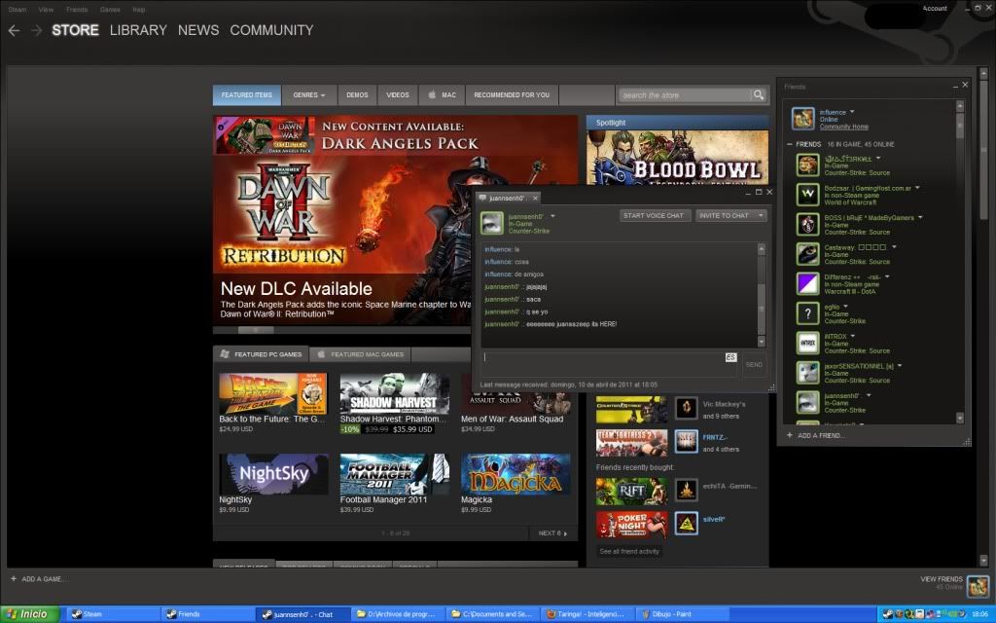The height and width of the screenshot is (623, 996).
Task: Click silveR avatar under Friends recently bought
Action: [x=686, y=523]
